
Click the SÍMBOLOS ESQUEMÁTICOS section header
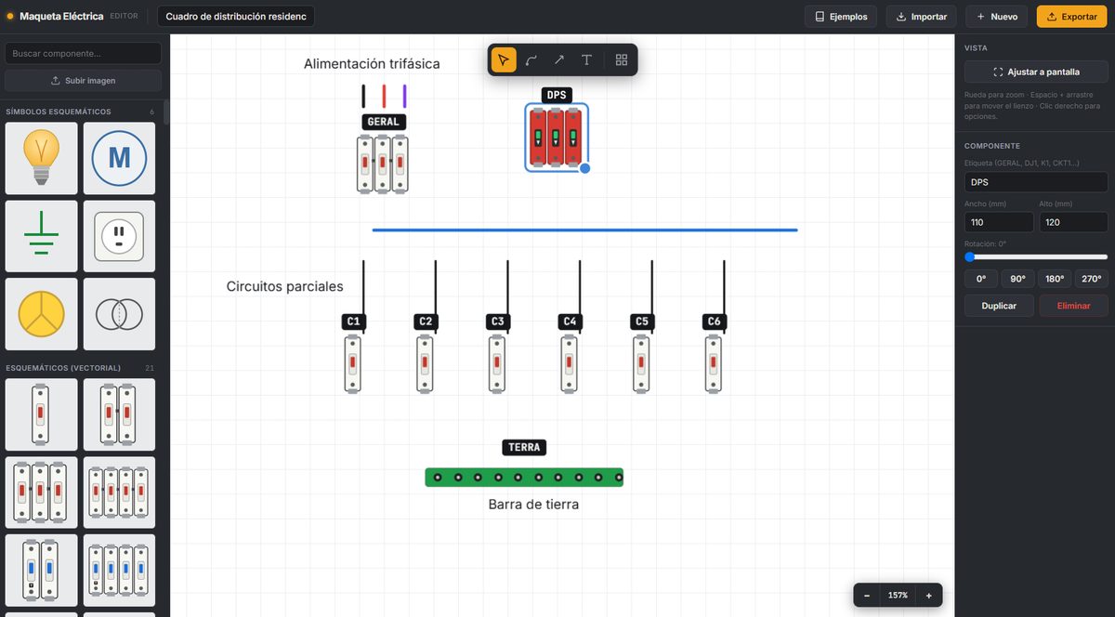click(x=59, y=112)
